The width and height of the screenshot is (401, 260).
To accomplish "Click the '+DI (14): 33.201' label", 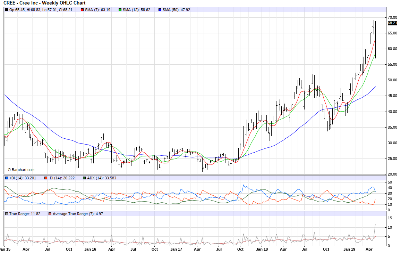I will (23, 178).
